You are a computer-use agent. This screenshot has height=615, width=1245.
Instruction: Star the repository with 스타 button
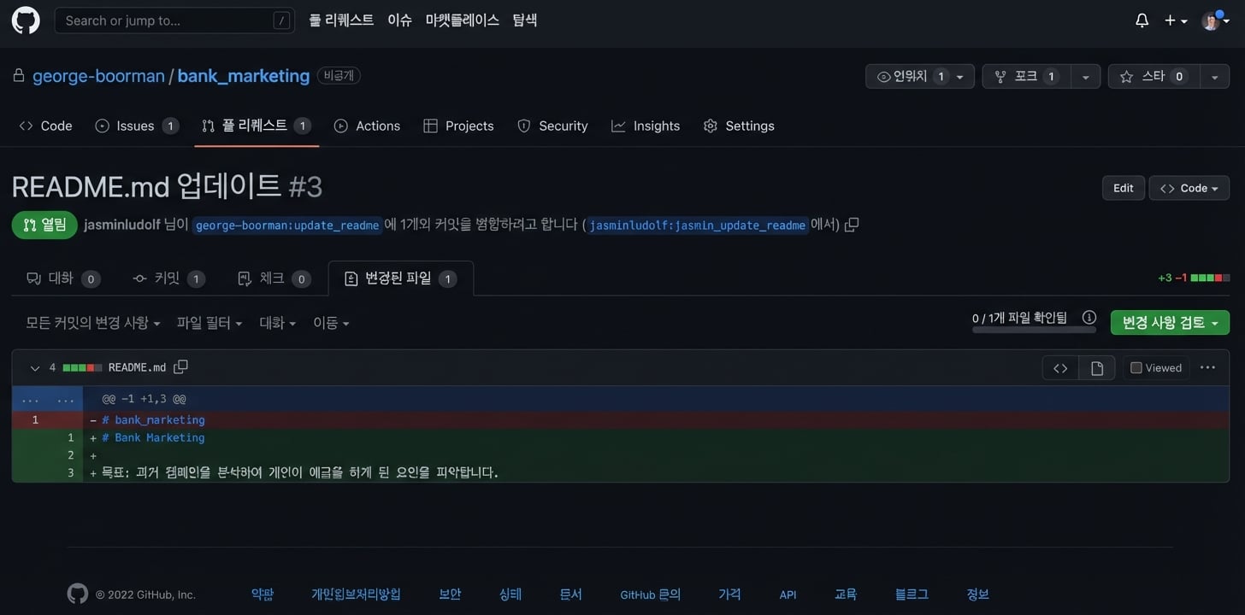pos(1154,77)
